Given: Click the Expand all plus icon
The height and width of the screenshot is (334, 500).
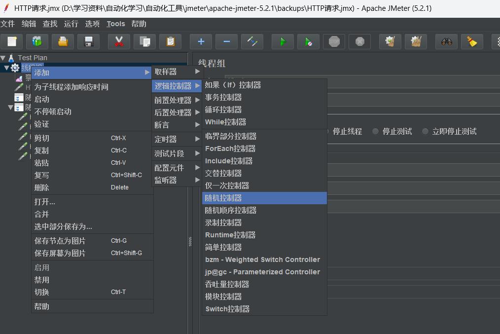Looking at the screenshot, I should (201, 41).
